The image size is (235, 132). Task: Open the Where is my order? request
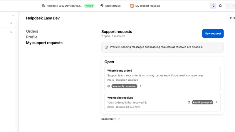coord(162,79)
